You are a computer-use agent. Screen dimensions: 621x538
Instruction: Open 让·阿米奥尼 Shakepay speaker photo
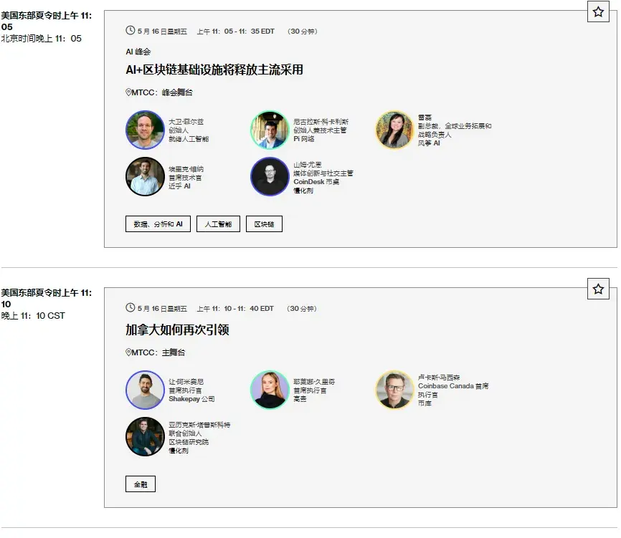[x=145, y=390]
